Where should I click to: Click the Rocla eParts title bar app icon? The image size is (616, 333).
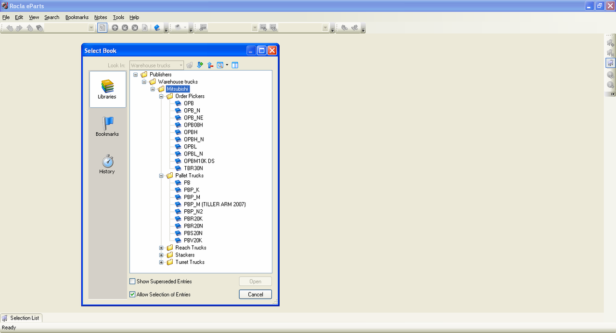[5, 6]
